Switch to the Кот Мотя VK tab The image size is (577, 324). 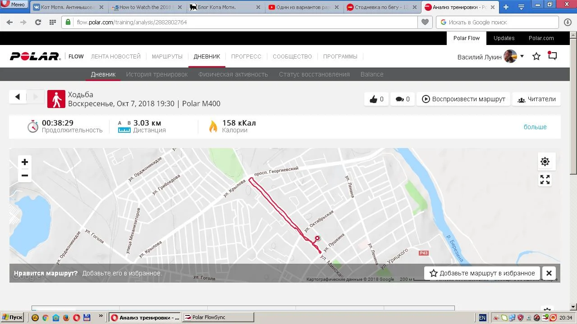pyautogui.click(x=69, y=7)
